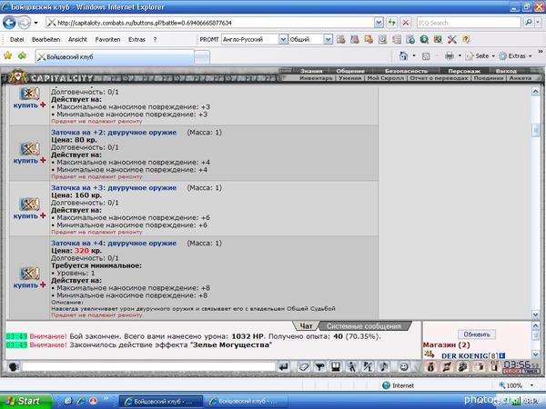This screenshot has height=409, width=546.
Task: Click the Умения submenu link
Action: (350, 78)
